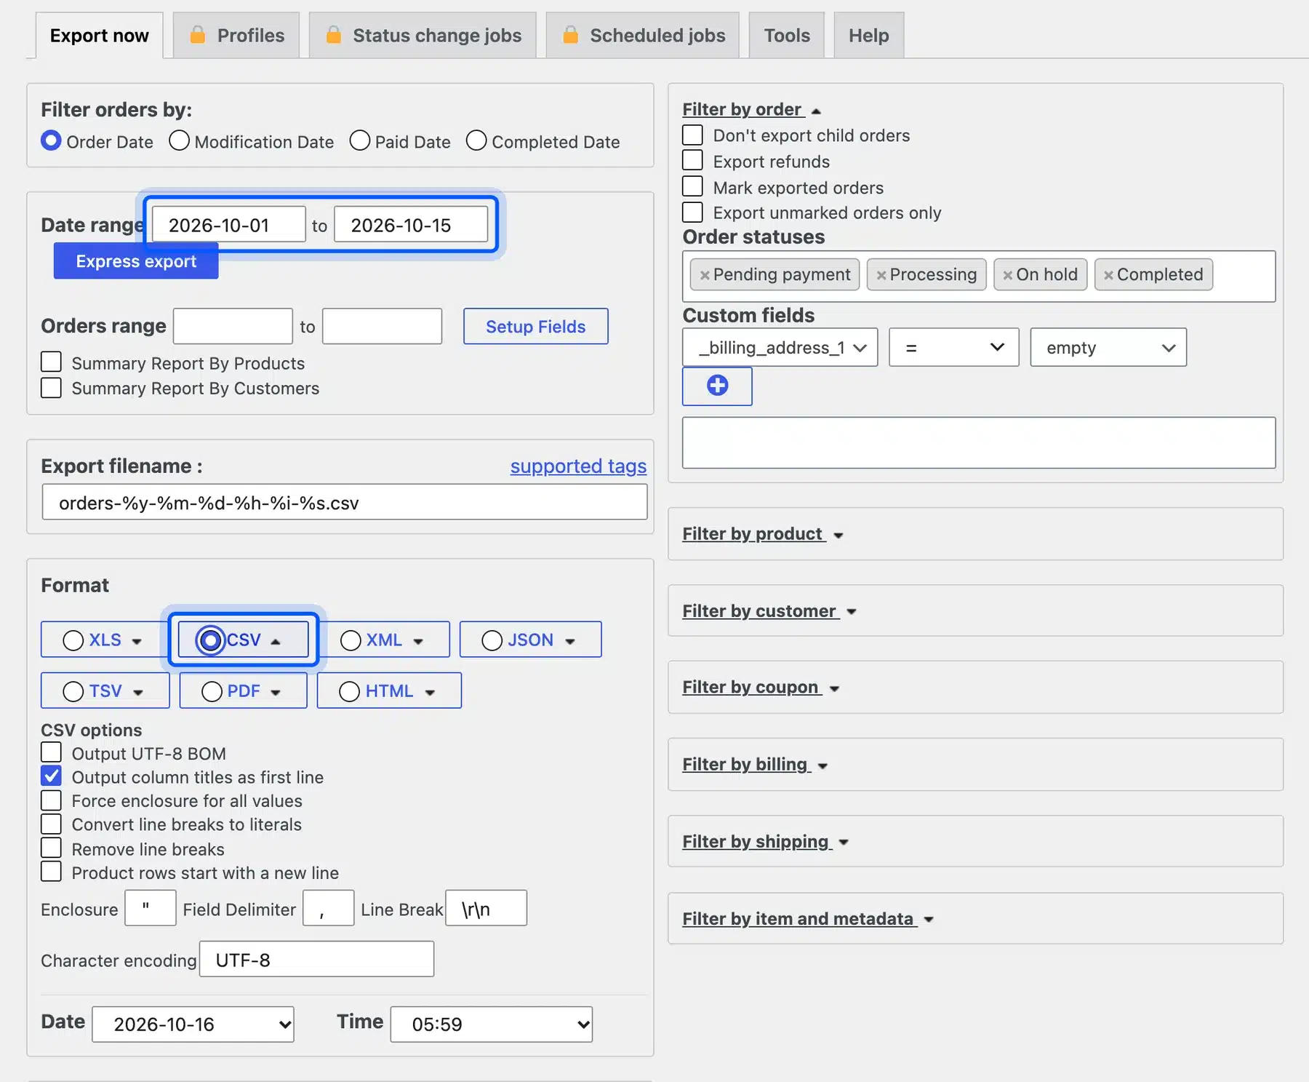This screenshot has width=1309, height=1082.
Task: Choose Completed Date filter option
Action: [x=476, y=140]
